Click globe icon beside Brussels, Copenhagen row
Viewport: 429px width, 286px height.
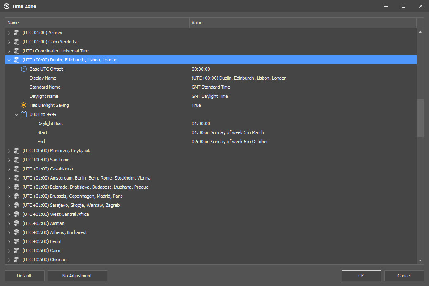coord(16,196)
